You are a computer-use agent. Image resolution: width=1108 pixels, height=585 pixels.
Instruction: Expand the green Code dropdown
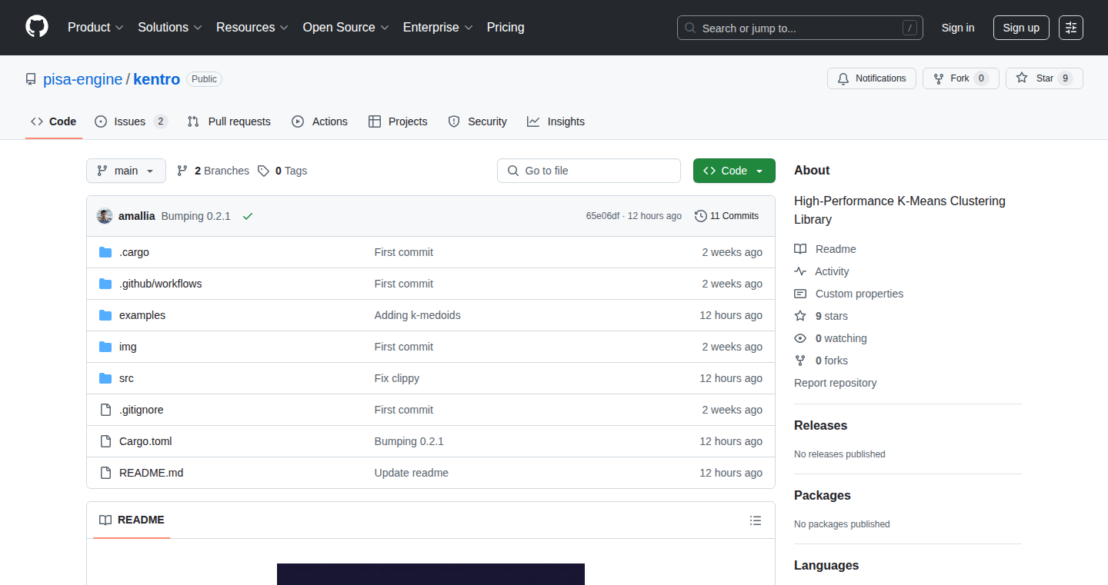[x=734, y=171]
